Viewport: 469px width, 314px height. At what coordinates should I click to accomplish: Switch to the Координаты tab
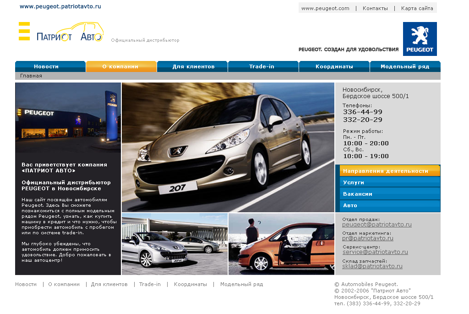tap(334, 66)
